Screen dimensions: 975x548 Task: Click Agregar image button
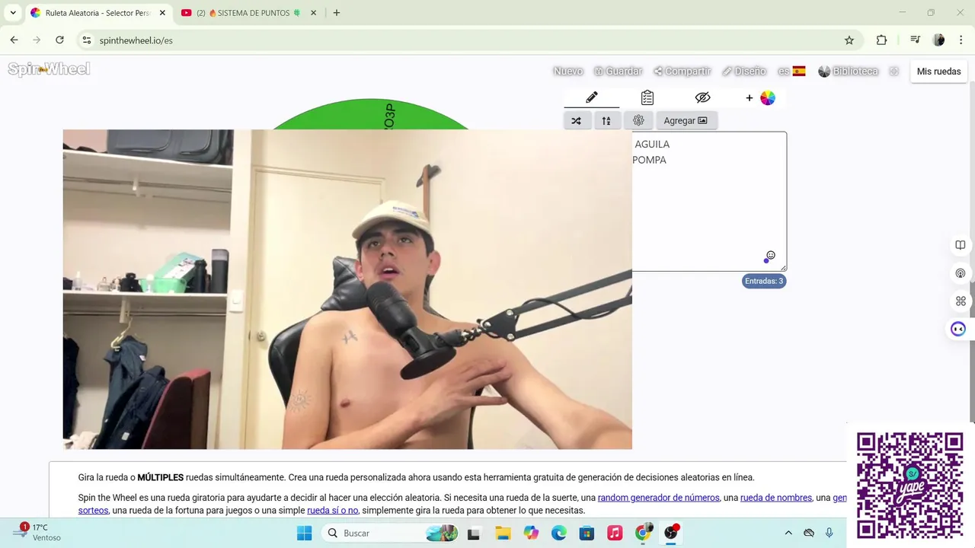[x=686, y=120]
